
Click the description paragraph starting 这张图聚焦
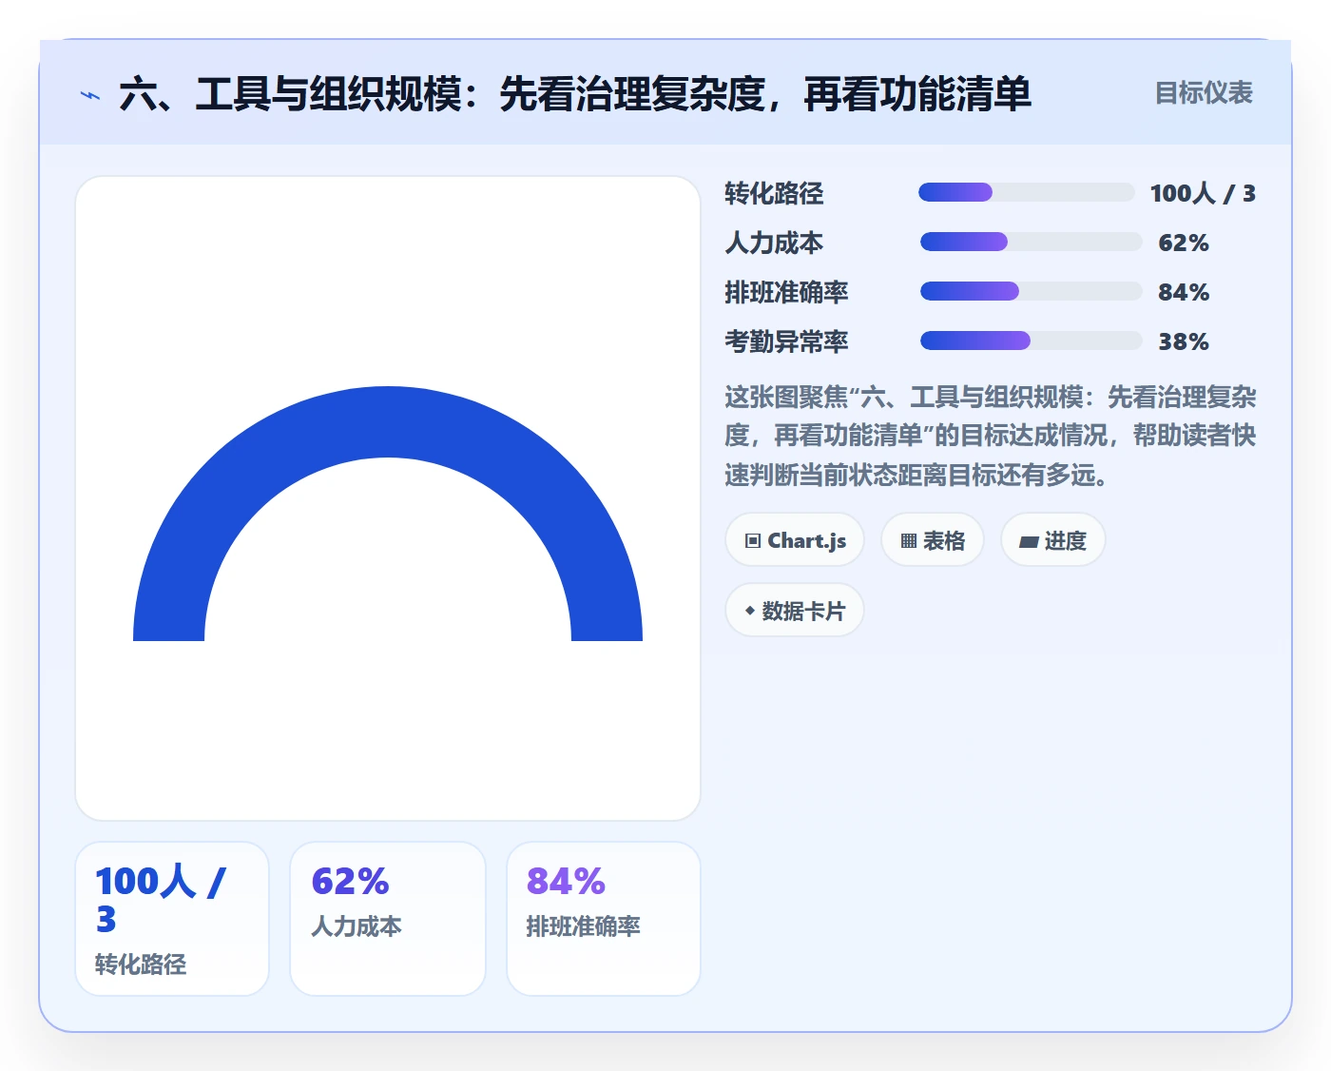coord(991,436)
